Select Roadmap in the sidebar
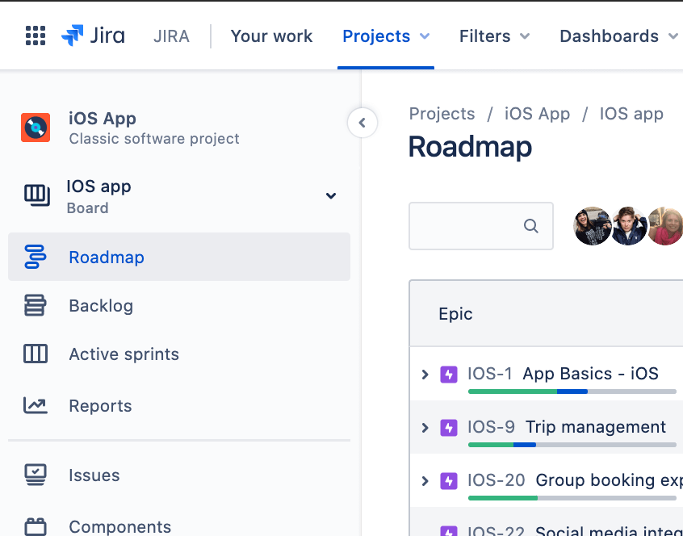Image resolution: width=683 pixels, height=536 pixels. click(179, 257)
